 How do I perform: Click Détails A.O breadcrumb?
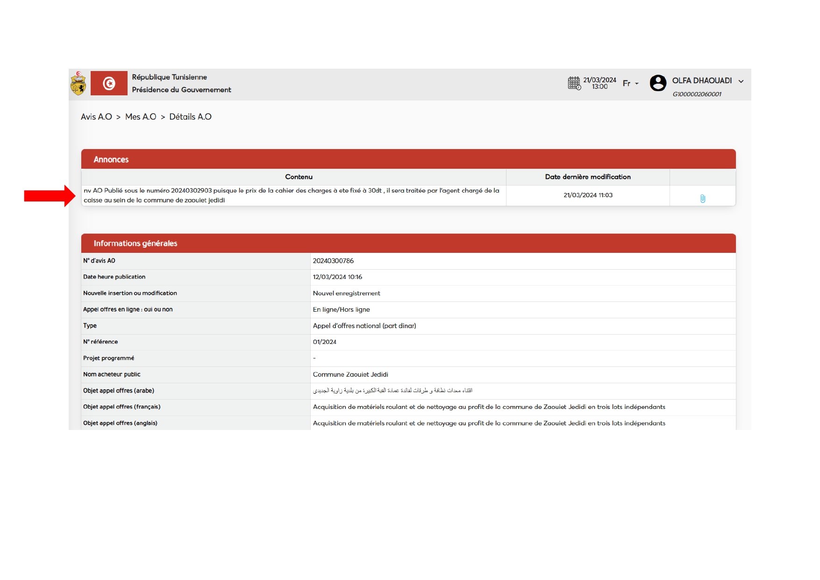tap(190, 117)
